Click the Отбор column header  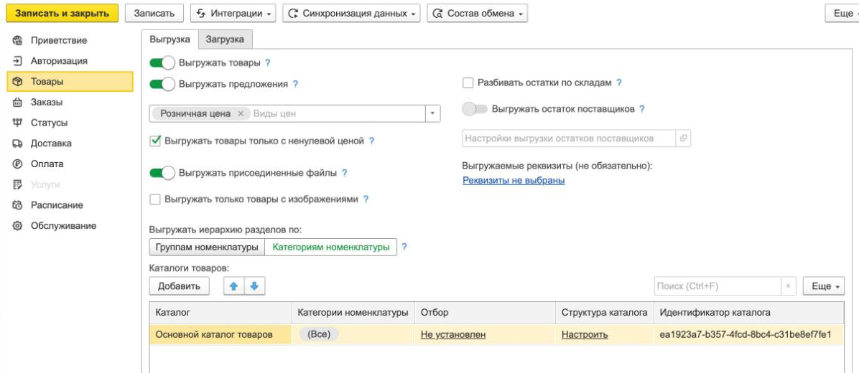485,313
